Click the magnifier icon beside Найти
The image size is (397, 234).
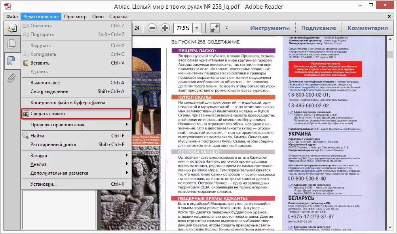26,136
